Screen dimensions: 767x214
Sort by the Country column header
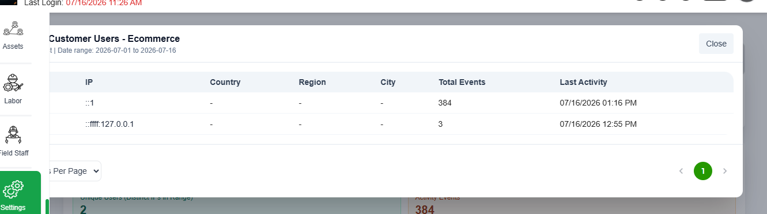[225, 82]
